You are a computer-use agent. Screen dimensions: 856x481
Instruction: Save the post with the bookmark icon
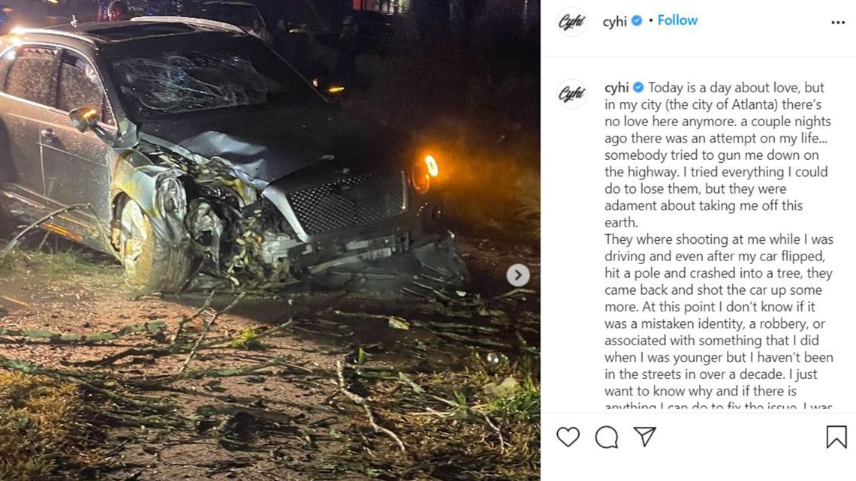click(836, 437)
